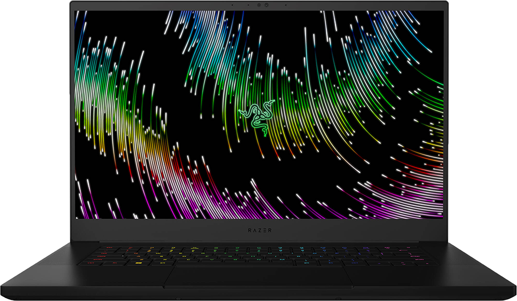
Task: Click the RAZER wordmark below the display
Action: click(260, 231)
